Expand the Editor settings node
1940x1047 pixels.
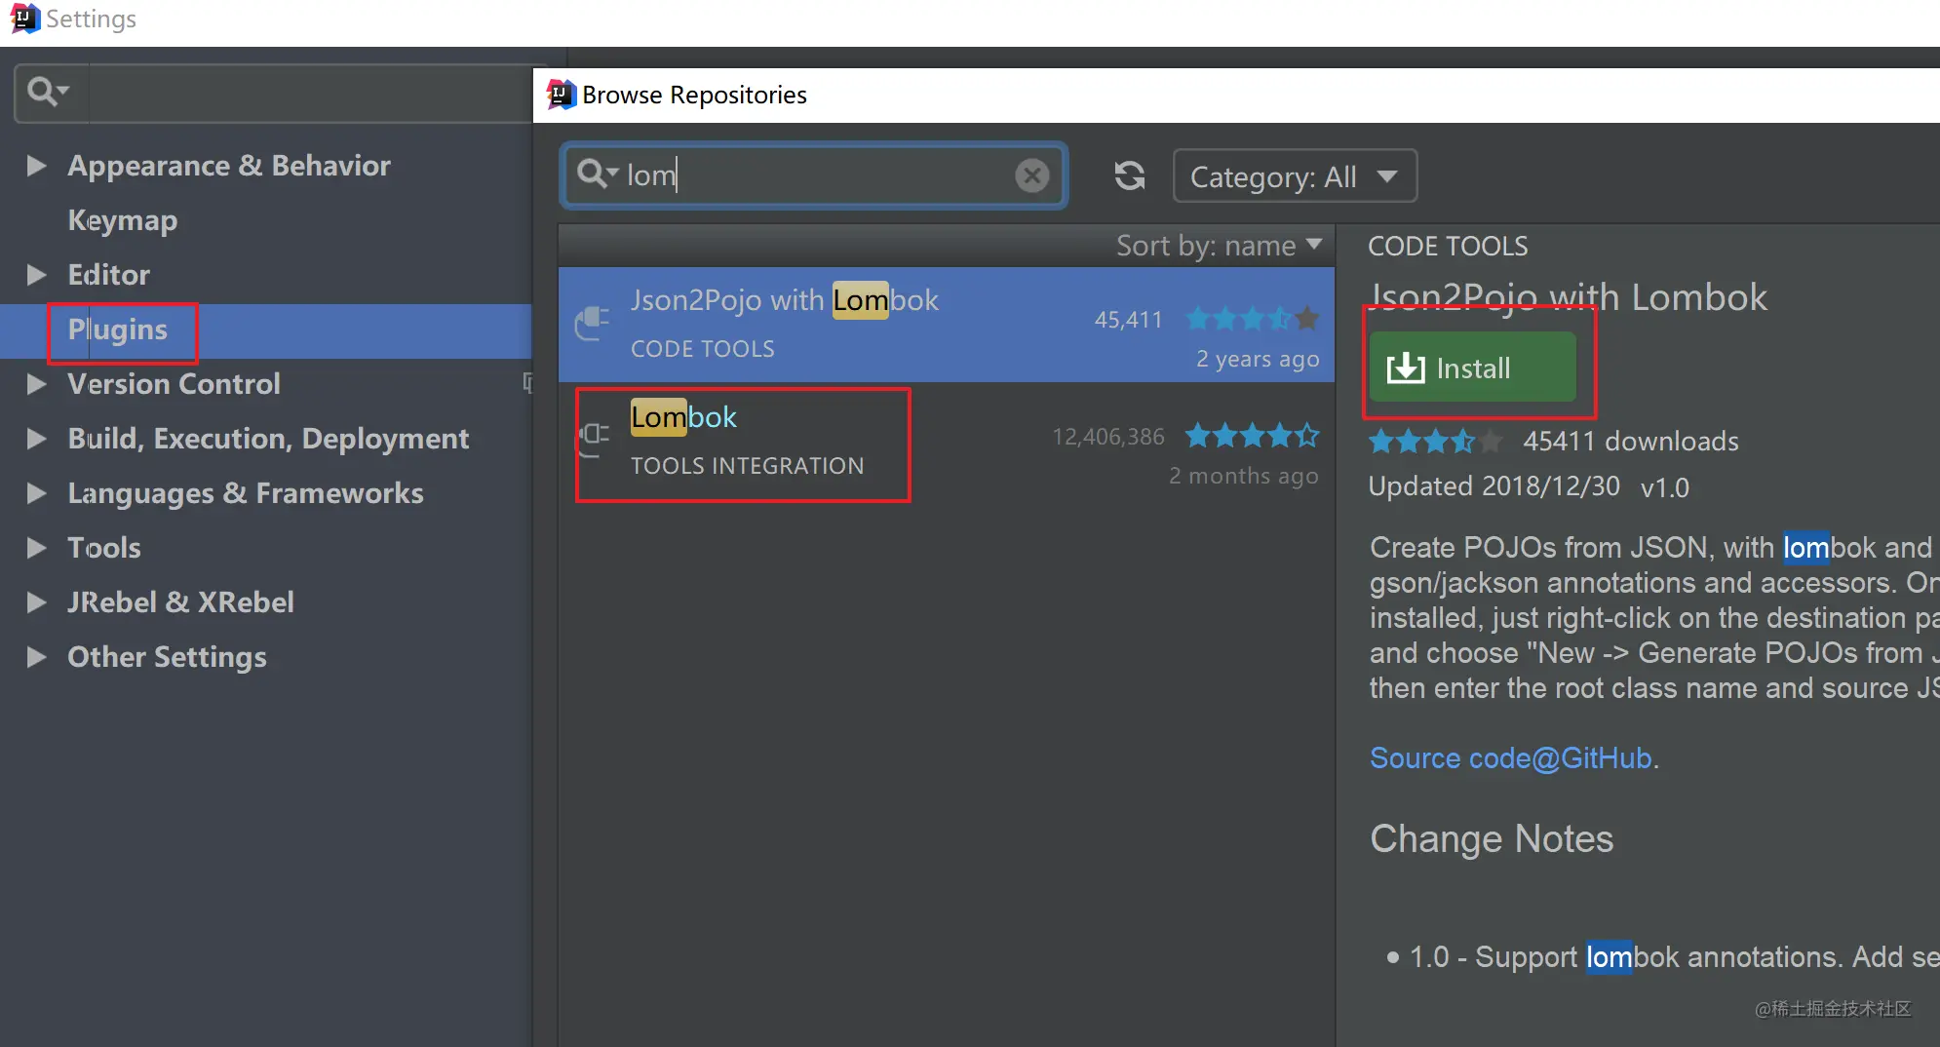[x=37, y=275]
